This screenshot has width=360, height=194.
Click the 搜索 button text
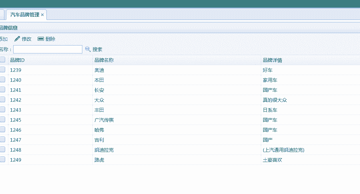coord(97,49)
